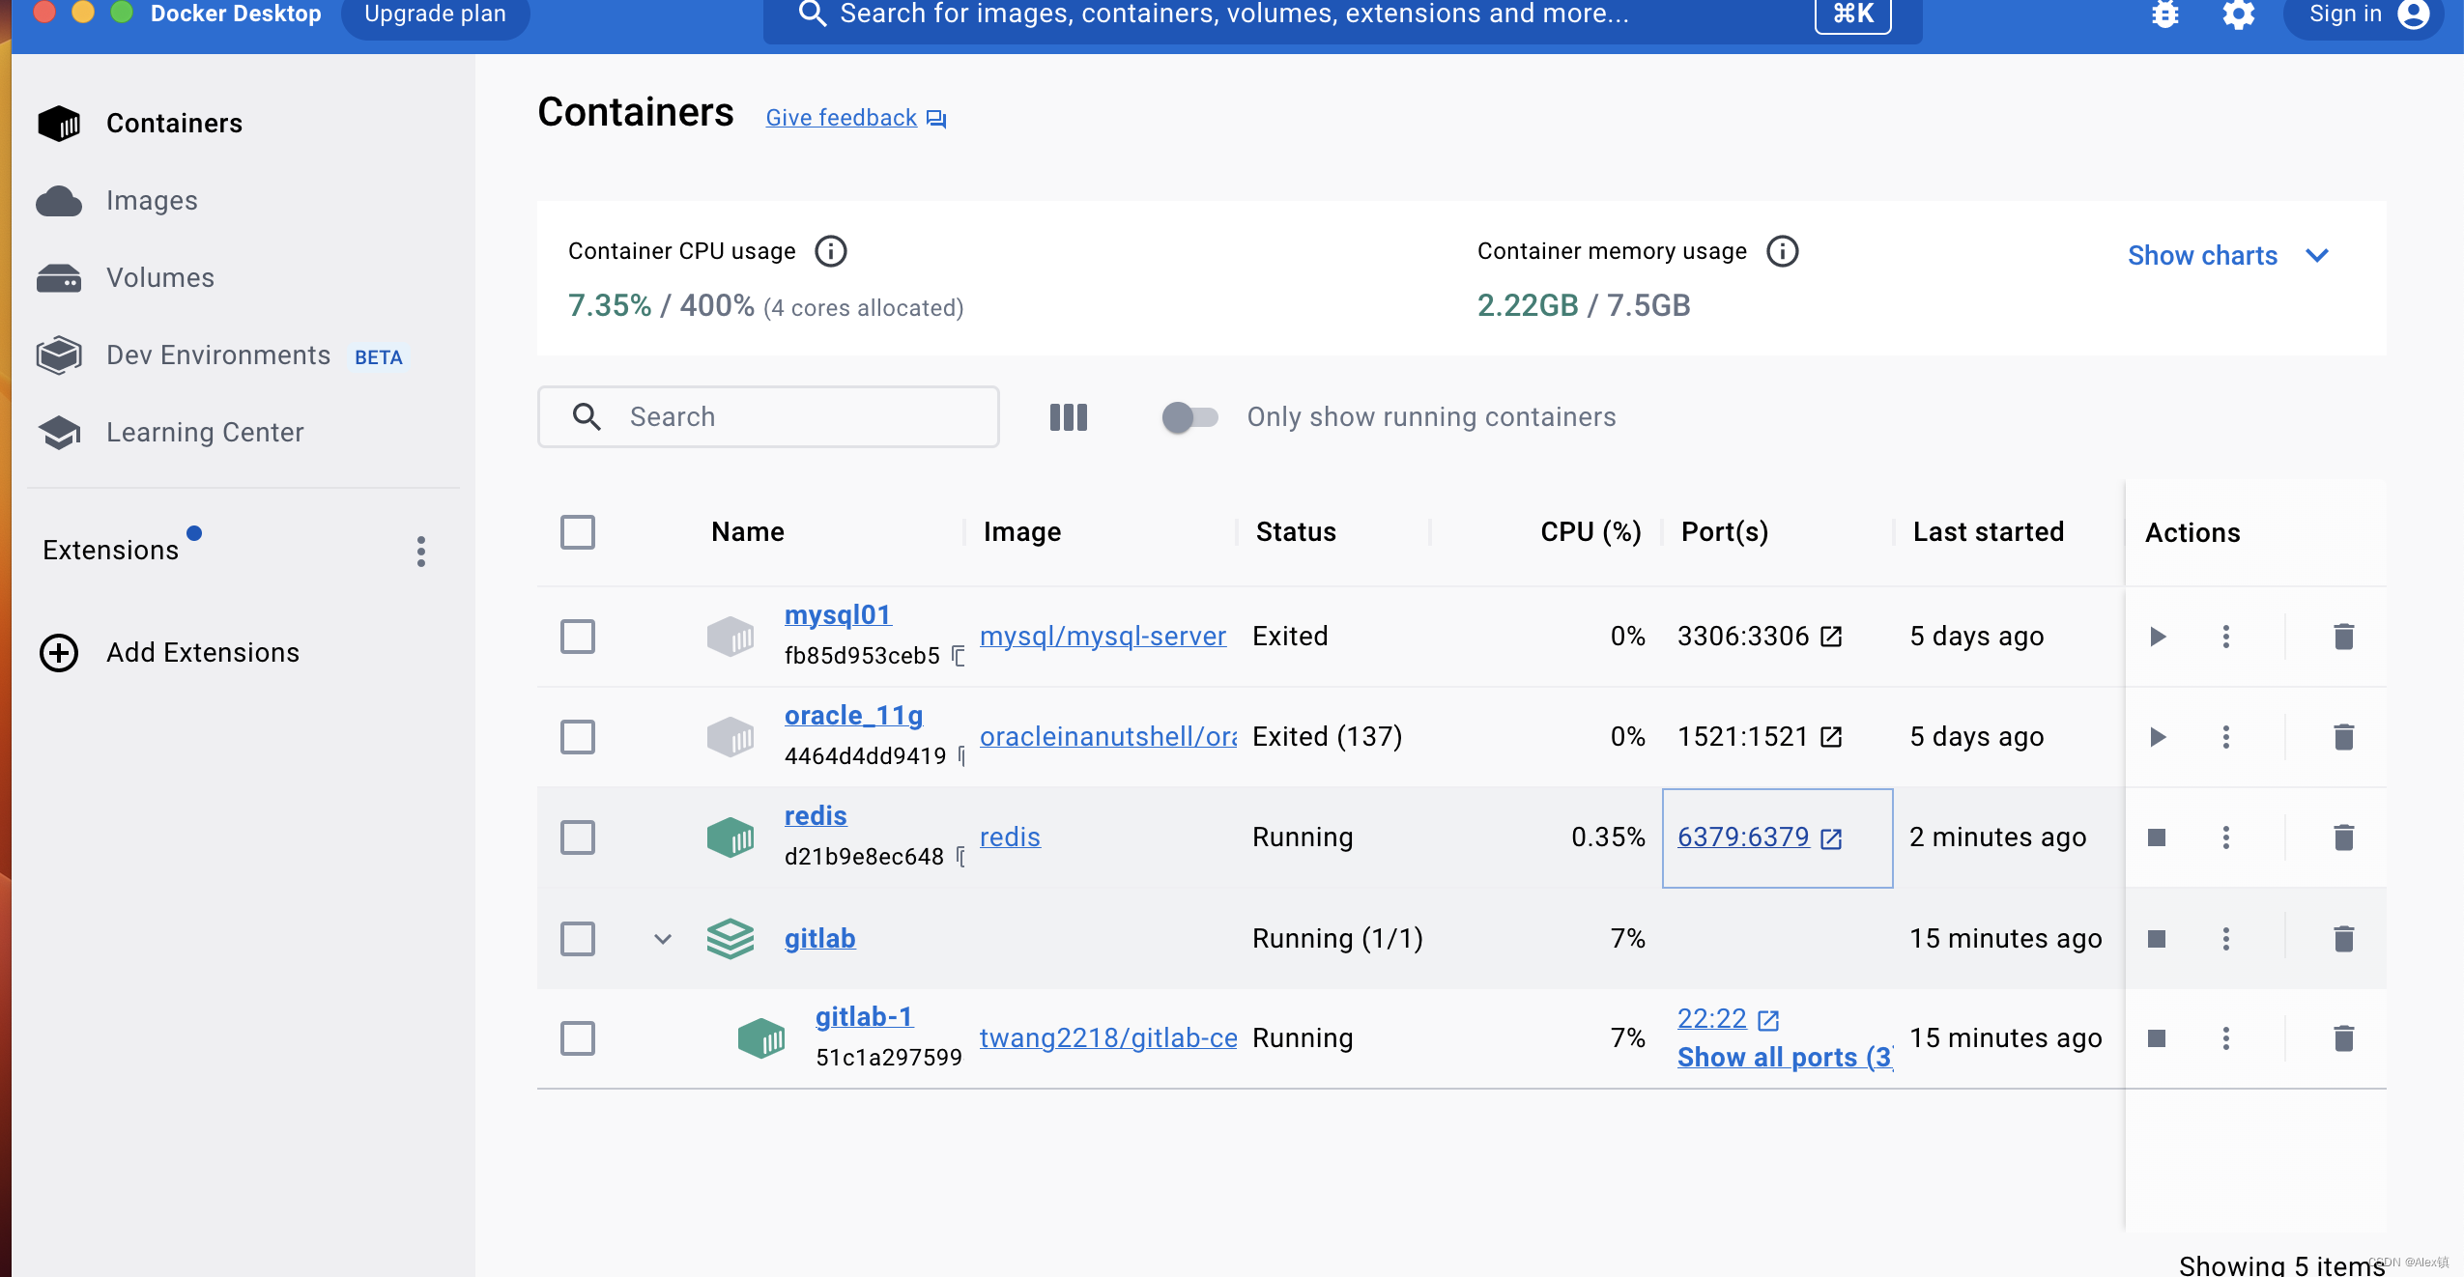Open the oracle_11g container name link
2464x1277 pixels.
coord(853,715)
